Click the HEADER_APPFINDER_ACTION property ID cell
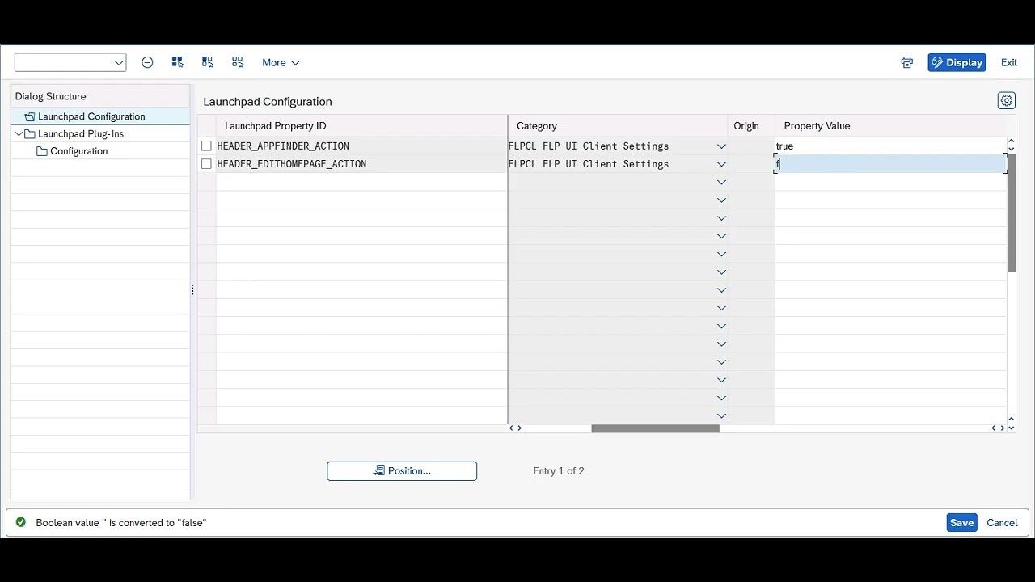 (361, 146)
